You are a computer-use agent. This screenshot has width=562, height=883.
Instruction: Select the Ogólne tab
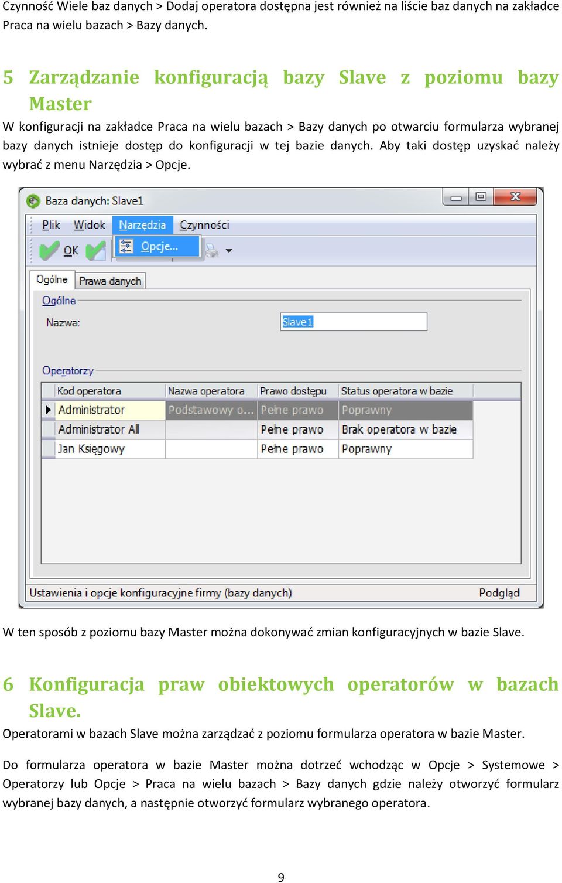click(x=52, y=279)
